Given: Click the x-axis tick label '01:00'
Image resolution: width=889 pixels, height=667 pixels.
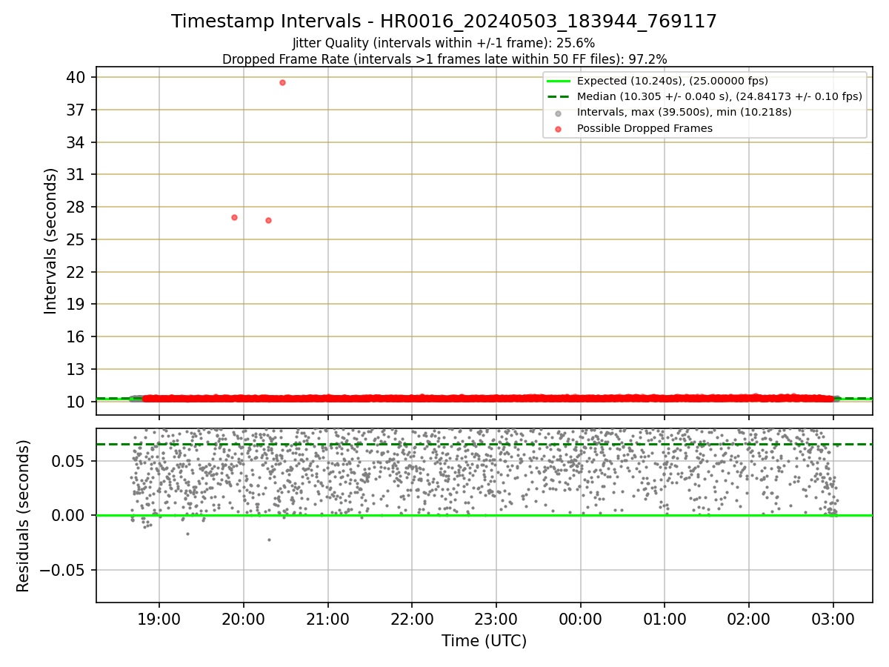Looking at the screenshot, I should (x=665, y=619).
